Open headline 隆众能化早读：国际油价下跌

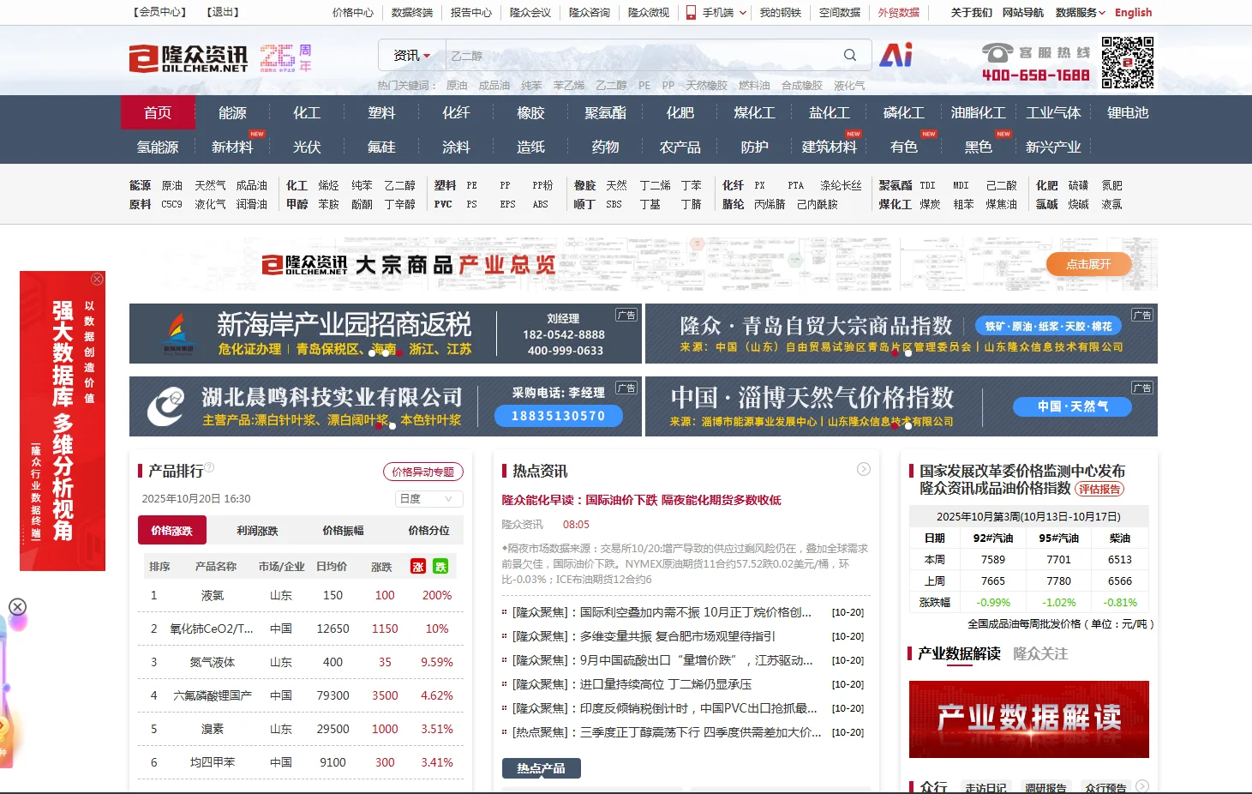642,500
